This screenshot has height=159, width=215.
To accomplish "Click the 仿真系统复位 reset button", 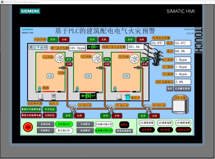I will [x=124, y=131].
